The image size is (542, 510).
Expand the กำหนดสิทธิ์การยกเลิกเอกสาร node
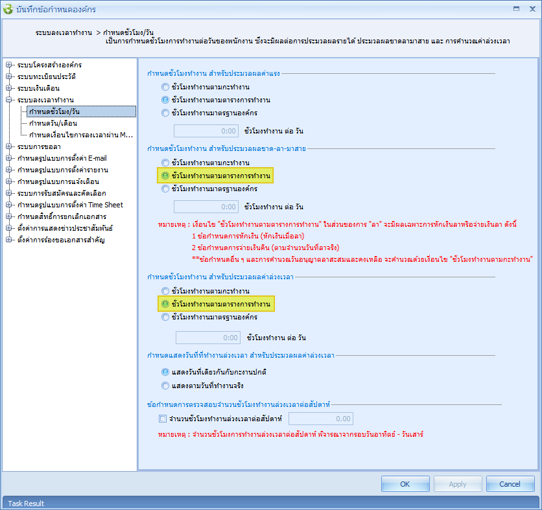point(8,216)
